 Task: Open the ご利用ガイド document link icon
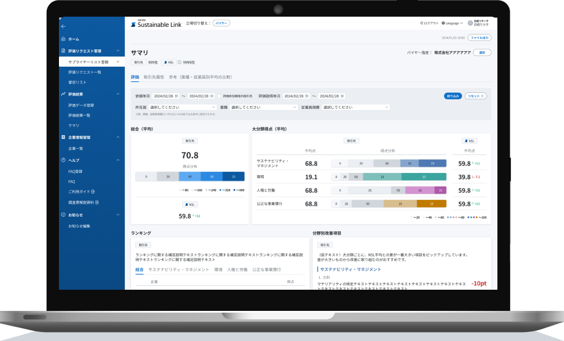pyautogui.click(x=93, y=192)
